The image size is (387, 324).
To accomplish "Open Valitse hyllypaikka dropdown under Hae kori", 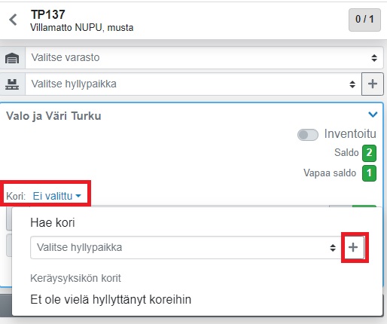I will coord(185,247).
